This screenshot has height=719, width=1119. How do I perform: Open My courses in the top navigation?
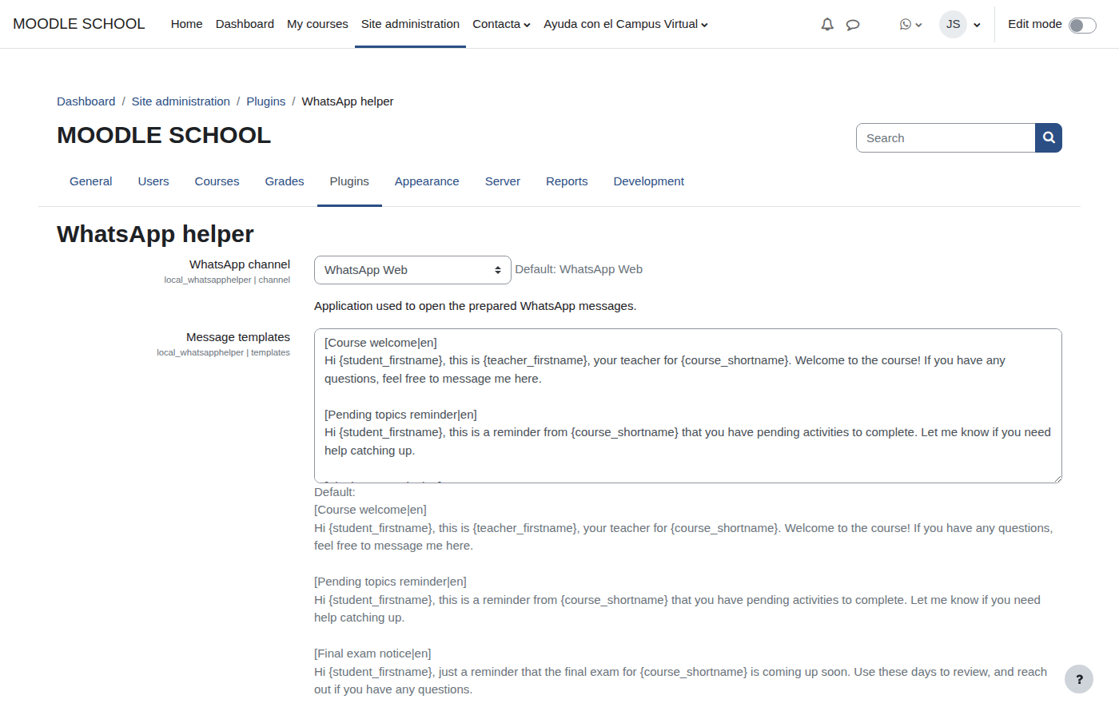click(317, 24)
